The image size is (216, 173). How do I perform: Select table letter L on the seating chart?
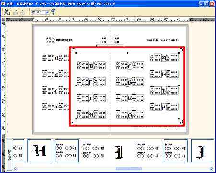click(x=164, y=91)
